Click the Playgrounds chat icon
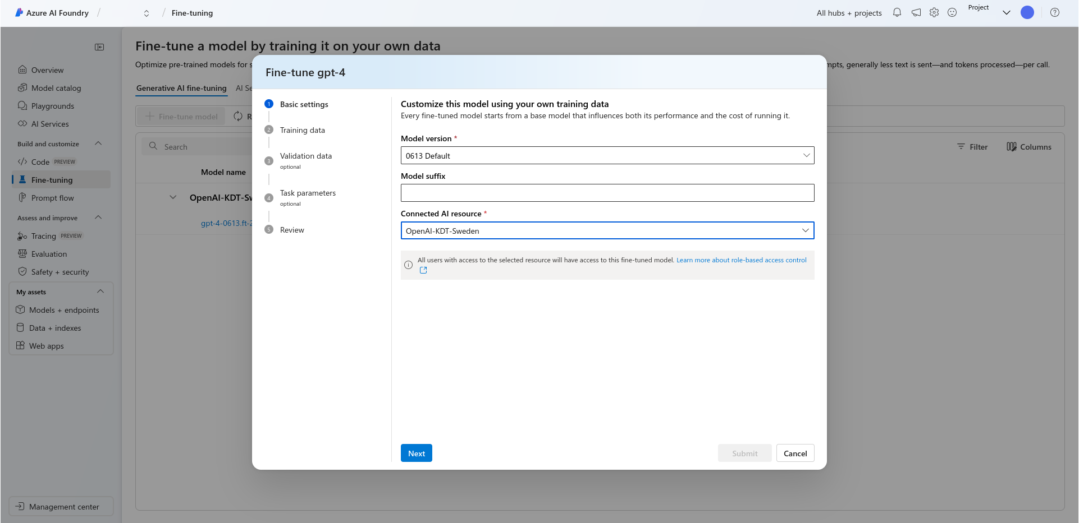This screenshot has height=523, width=1079. point(22,105)
